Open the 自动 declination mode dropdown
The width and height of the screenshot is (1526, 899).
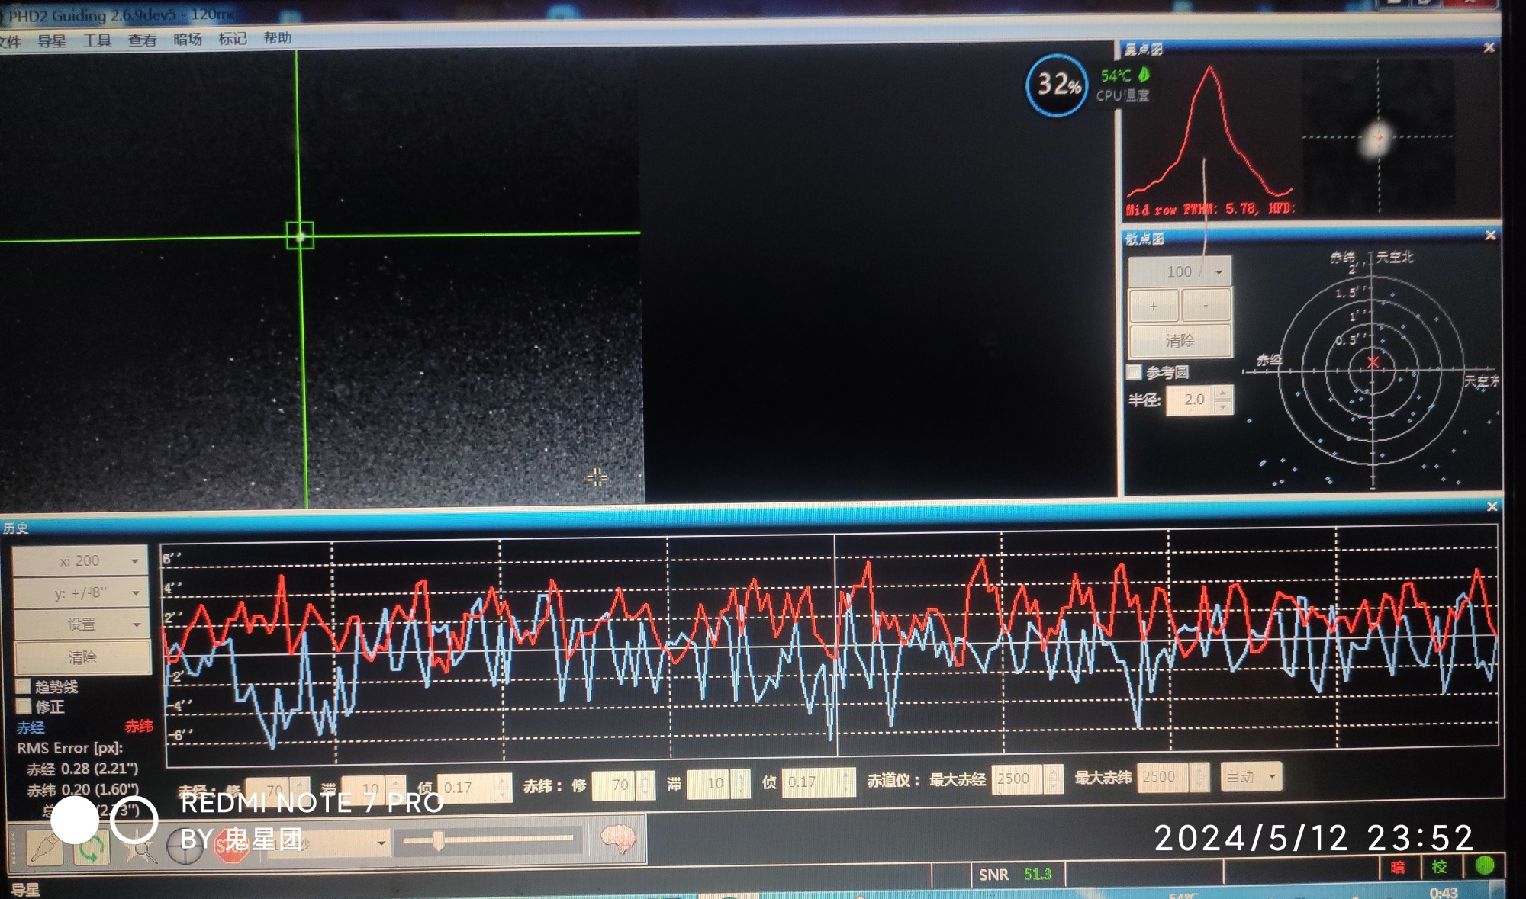tap(1251, 777)
